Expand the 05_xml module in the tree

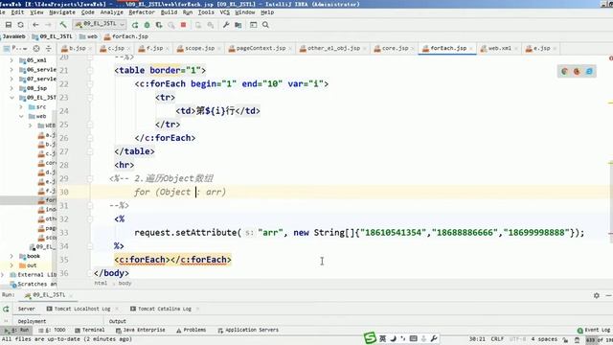point(11,60)
